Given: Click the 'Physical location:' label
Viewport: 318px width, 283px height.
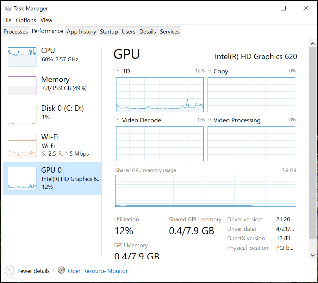Looking at the screenshot, I should point(248,248).
